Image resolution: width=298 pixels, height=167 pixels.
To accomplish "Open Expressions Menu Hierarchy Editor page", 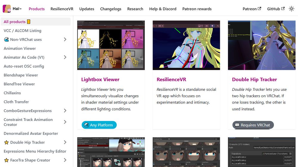I will click(x=35, y=151).
